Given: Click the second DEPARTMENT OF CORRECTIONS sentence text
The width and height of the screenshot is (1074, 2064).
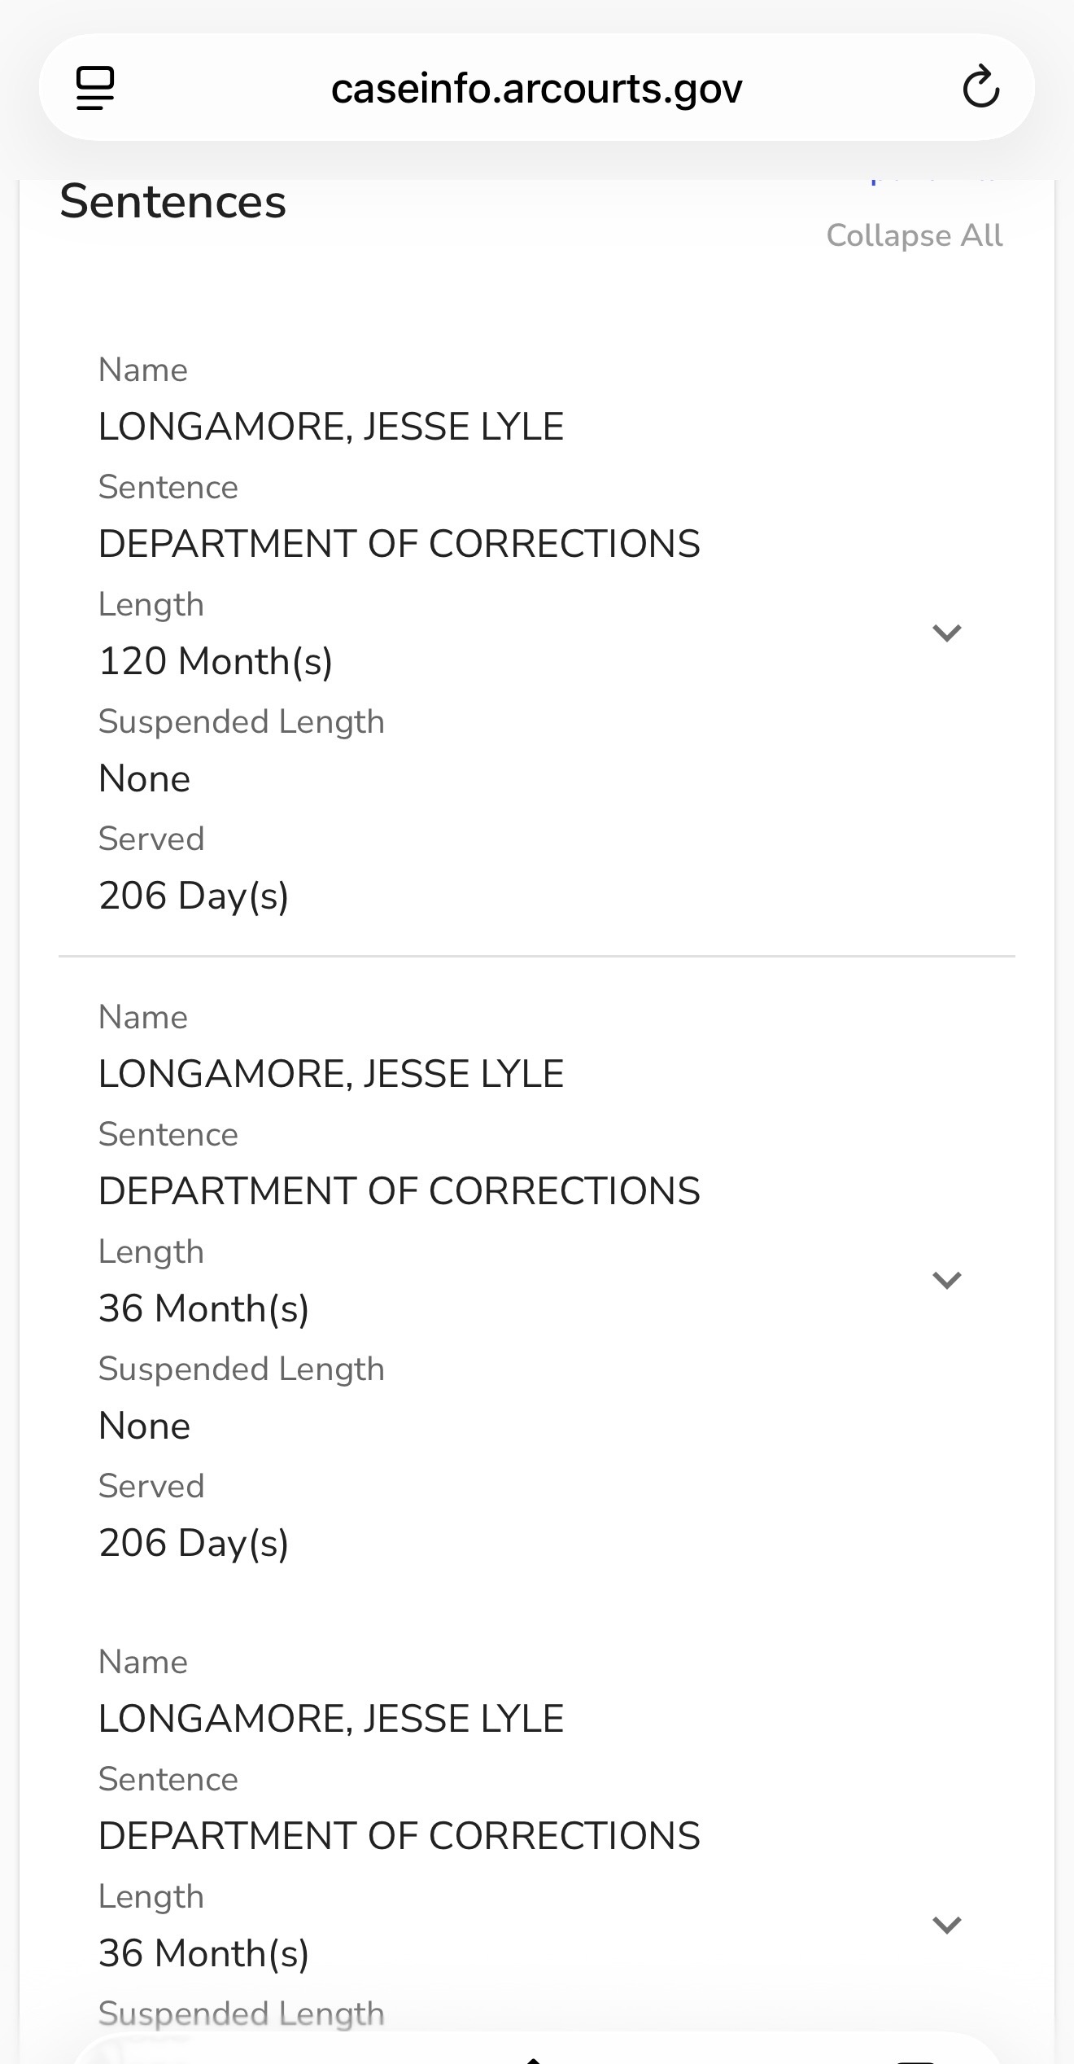Looking at the screenshot, I should click(399, 1191).
